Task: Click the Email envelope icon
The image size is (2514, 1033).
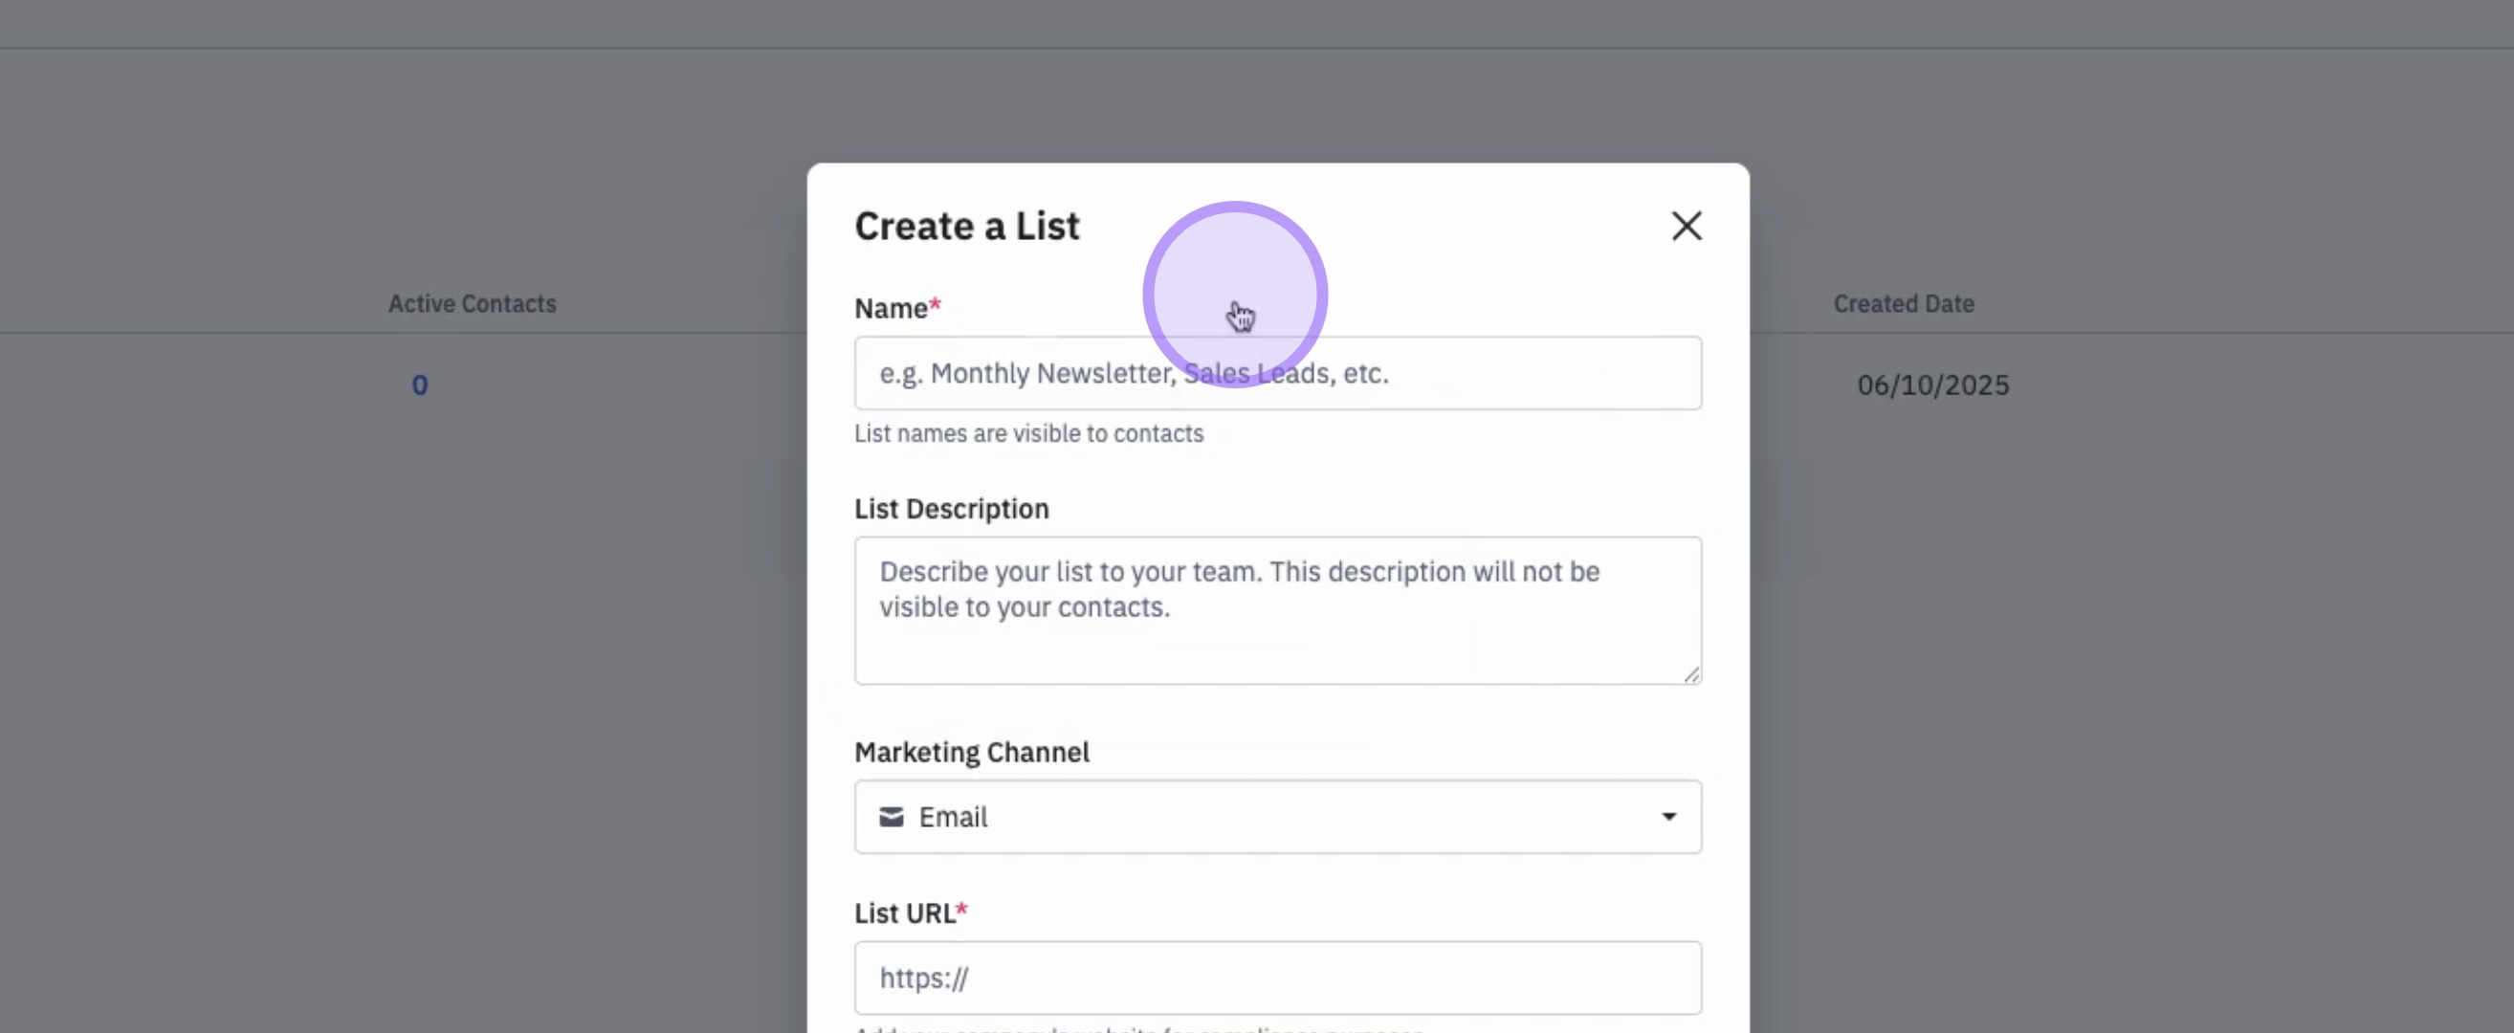Action: pyautogui.click(x=890, y=817)
